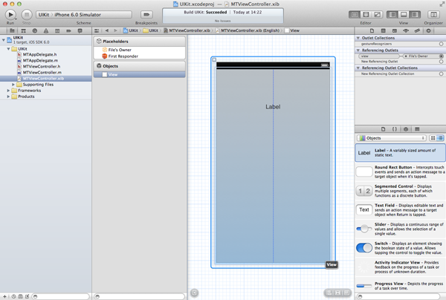
Task: Click the New Referencing Outlet circle
Action: pos(441,62)
